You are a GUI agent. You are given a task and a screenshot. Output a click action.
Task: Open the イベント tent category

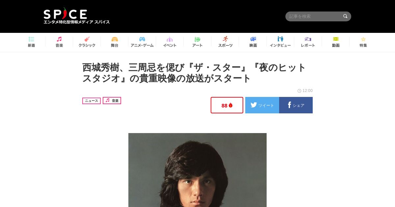(170, 42)
